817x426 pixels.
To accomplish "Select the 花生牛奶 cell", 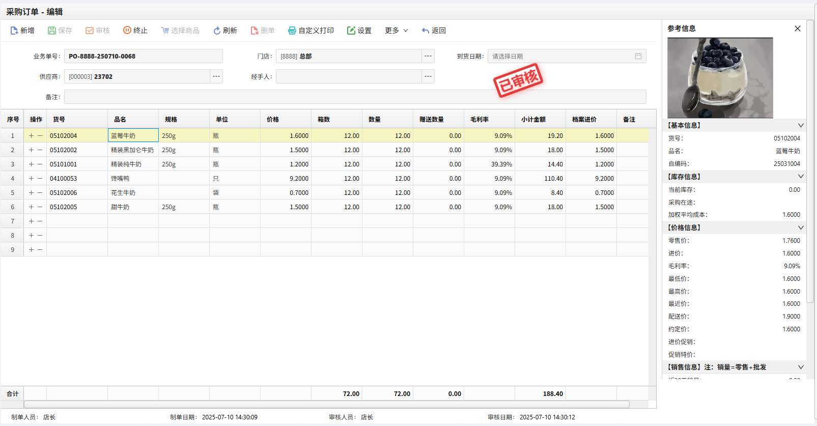I will [133, 193].
